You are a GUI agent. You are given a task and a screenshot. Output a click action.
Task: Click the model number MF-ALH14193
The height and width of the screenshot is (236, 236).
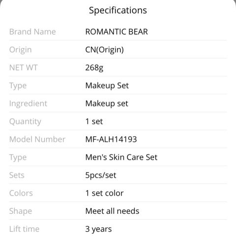tap(111, 139)
